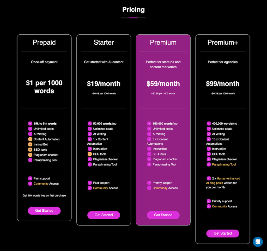Open the Intercom chat bubble icon
The height and width of the screenshot is (251, 267).
pos(258,242)
